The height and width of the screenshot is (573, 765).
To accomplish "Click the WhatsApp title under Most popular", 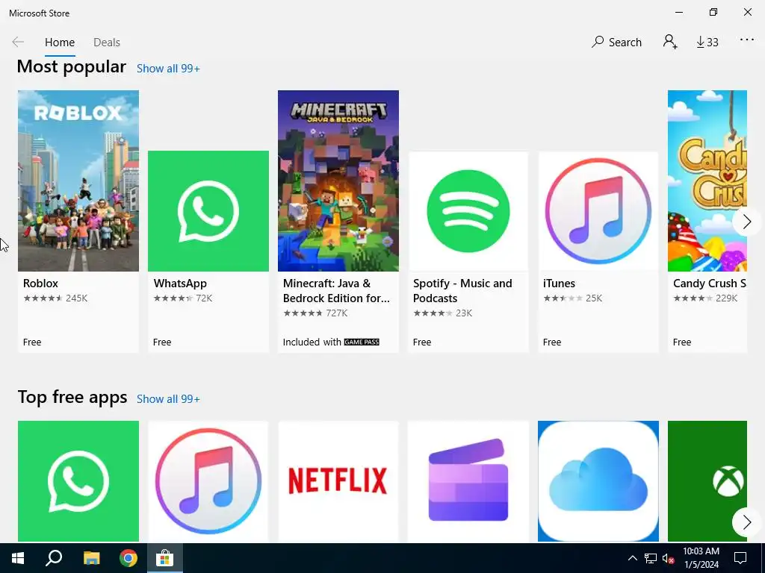I will pos(180,284).
